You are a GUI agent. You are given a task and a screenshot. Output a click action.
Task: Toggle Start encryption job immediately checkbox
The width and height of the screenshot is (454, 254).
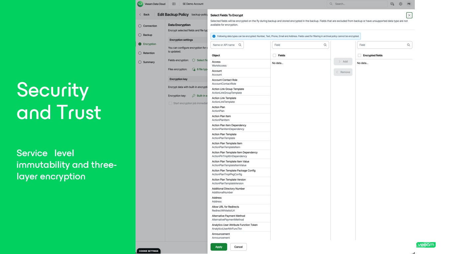point(170,103)
